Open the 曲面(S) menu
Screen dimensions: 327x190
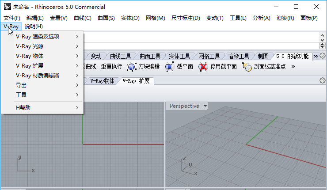point(106,18)
